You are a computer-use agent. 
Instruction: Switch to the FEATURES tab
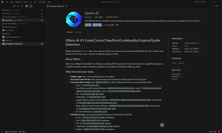click(79, 32)
